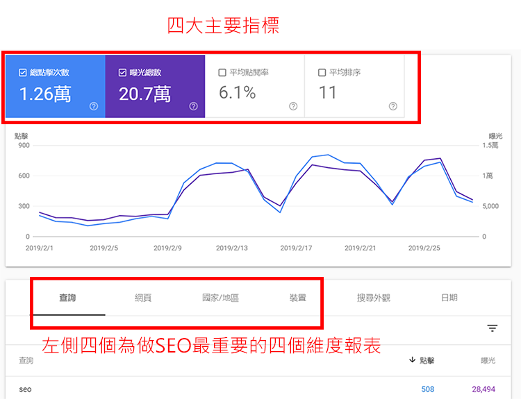Image resolution: width=521 pixels, height=399 pixels.
Task: Click the 2019/2/17 date label on chart
Action: pos(296,248)
